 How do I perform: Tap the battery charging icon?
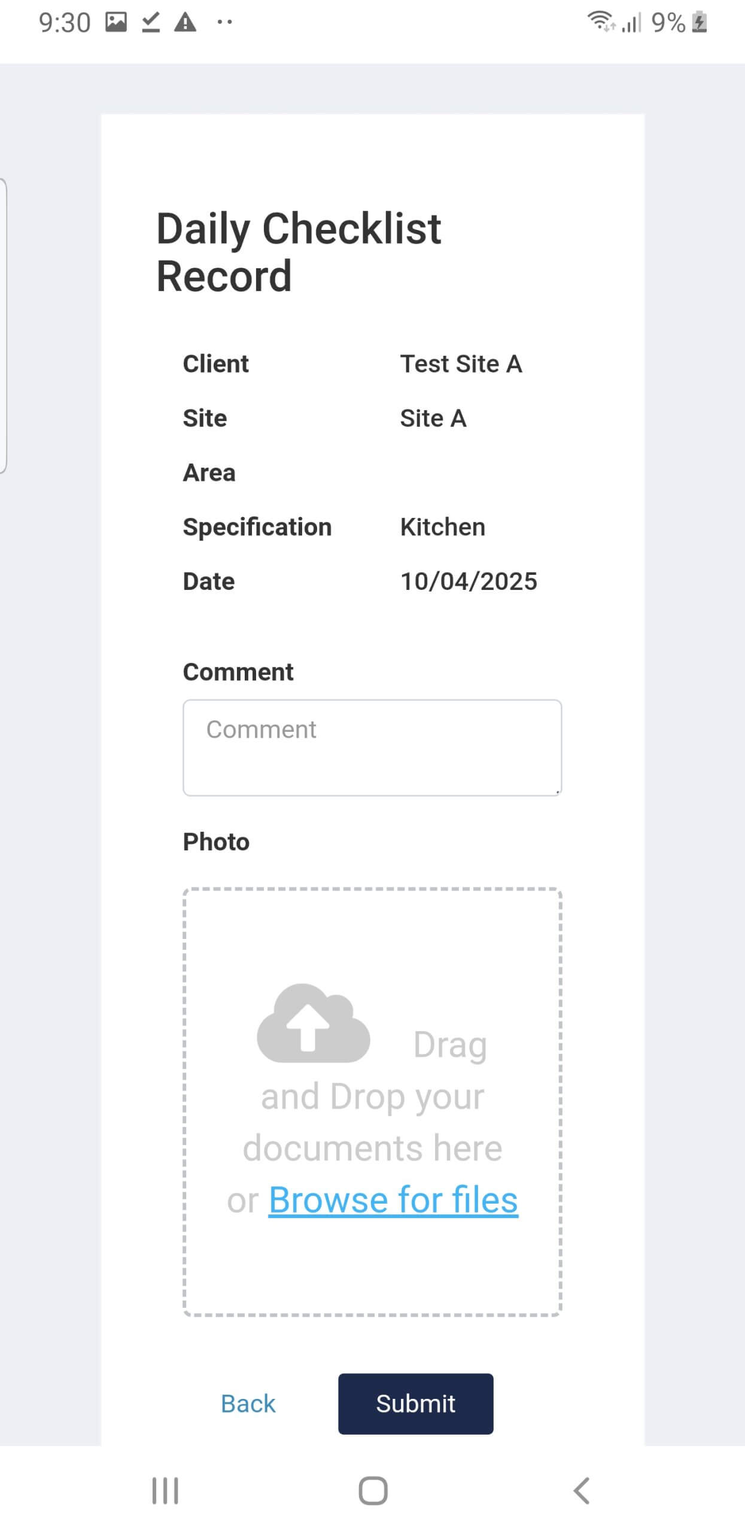click(x=700, y=22)
